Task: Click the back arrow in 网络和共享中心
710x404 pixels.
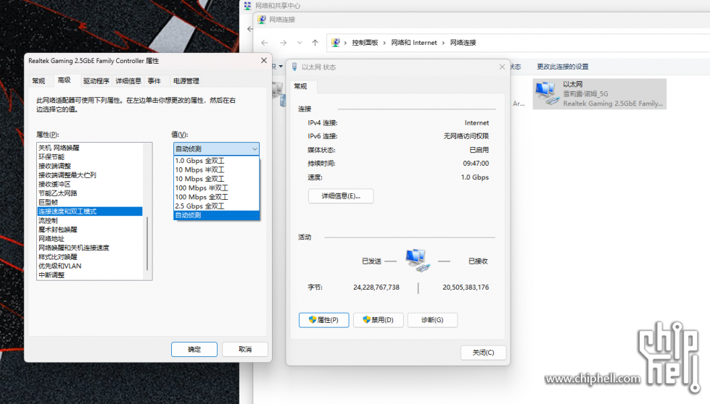Action: 250,28
